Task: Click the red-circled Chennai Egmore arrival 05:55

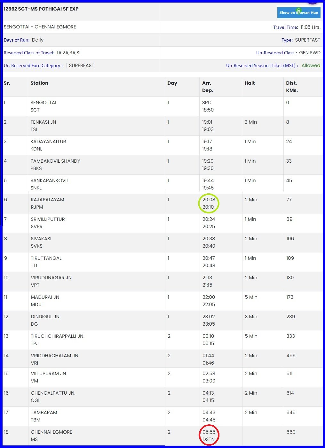Action: [x=209, y=432]
